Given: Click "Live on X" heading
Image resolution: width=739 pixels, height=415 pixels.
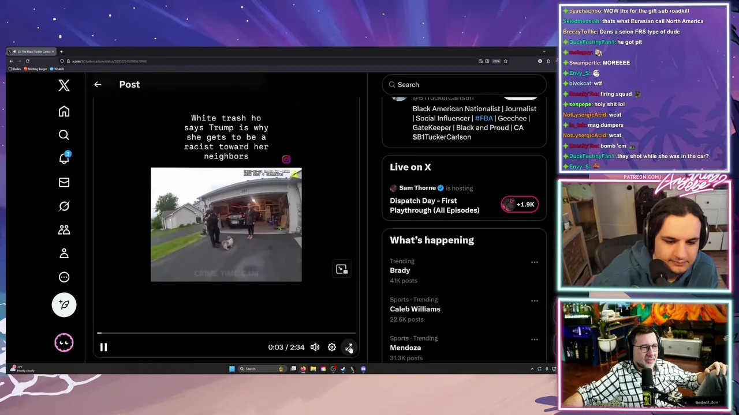Looking at the screenshot, I should [x=410, y=167].
